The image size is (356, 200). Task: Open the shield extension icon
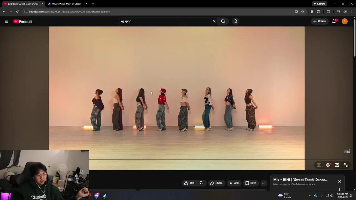312,12
